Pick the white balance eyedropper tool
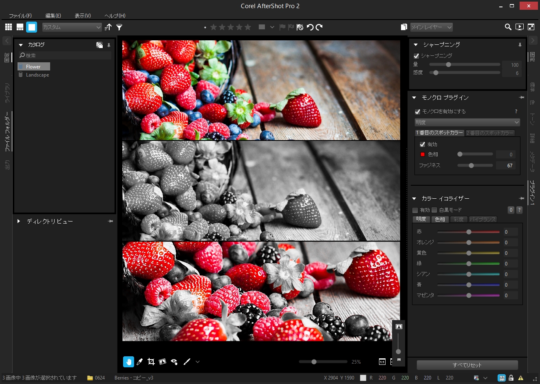Image resolution: width=540 pixels, height=384 pixels. tap(139, 362)
